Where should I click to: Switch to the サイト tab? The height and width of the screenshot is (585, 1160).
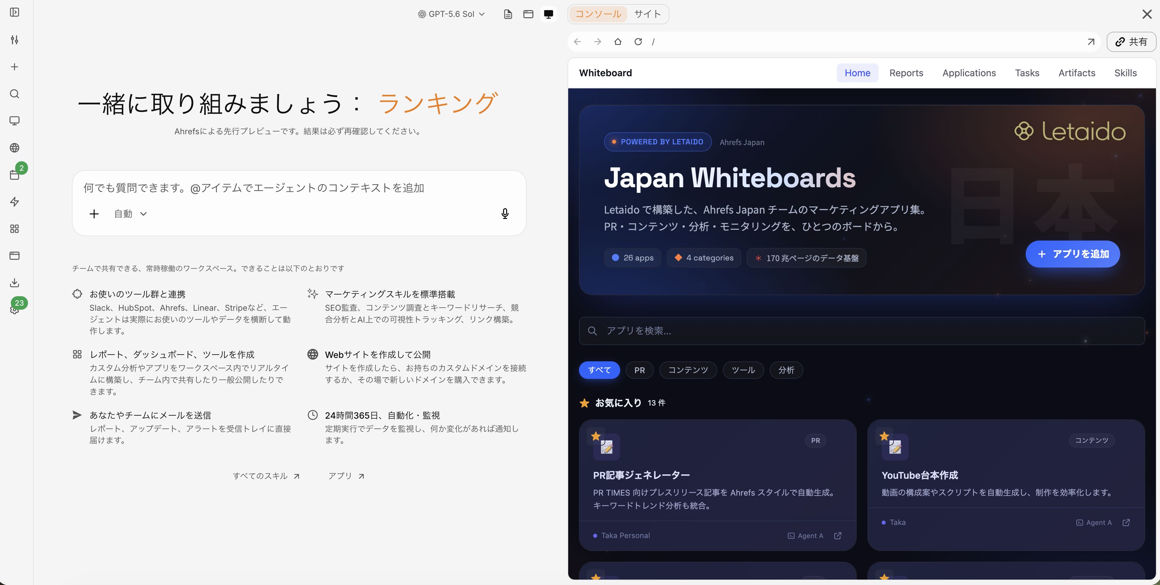647,14
